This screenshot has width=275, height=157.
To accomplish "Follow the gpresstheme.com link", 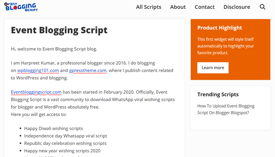I will (x=88, y=70).
